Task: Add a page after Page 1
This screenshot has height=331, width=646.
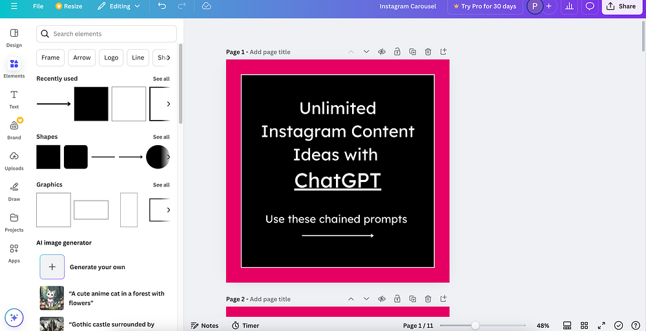Action: [x=443, y=52]
